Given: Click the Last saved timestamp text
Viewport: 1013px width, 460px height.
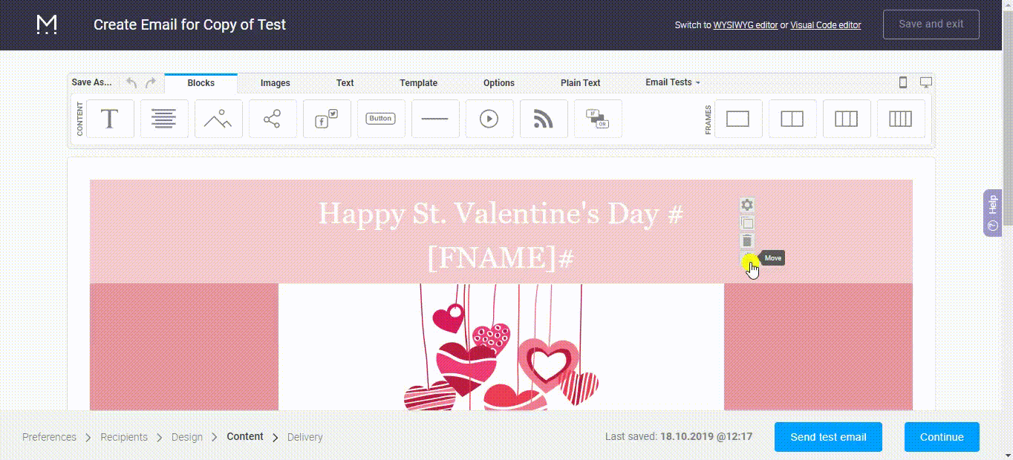Looking at the screenshot, I should [x=679, y=437].
